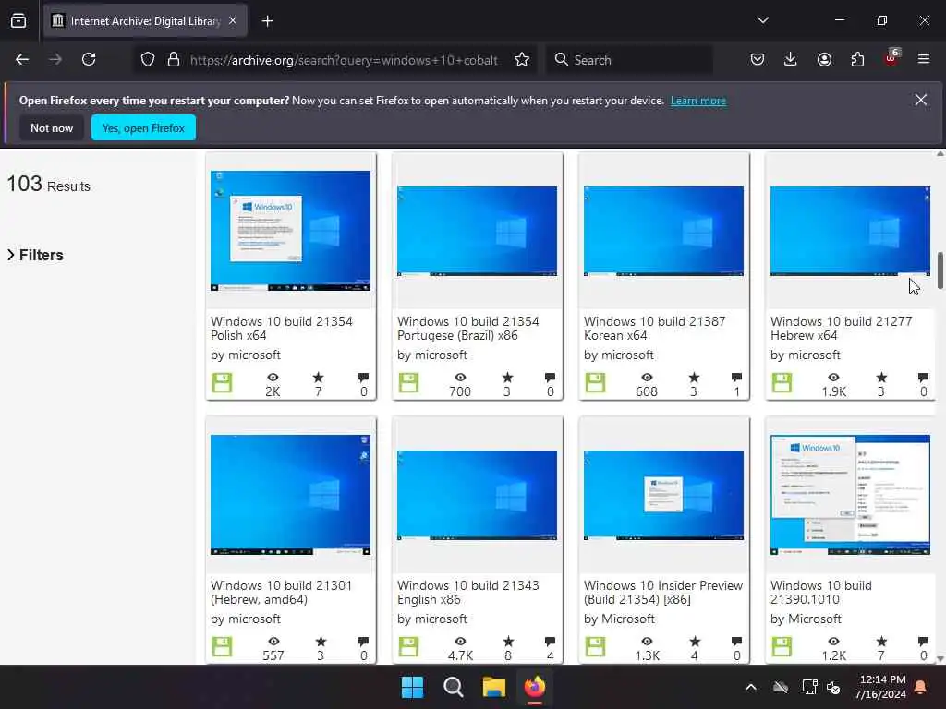Image resolution: width=946 pixels, height=709 pixels.
Task: Open the Learn more link
Action: (x=698, y=101)
